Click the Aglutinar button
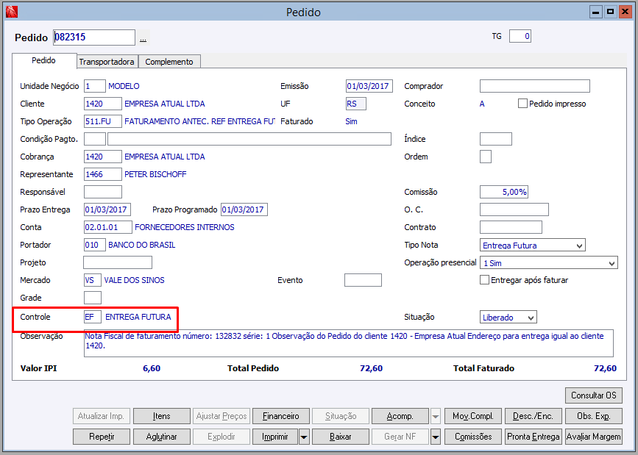The image size is (638, 455). pyautogui.click(x=162, y=437)
